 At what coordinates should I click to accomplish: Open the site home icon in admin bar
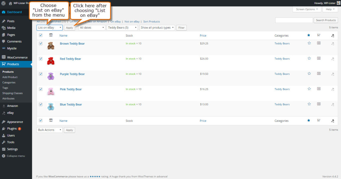10,3
